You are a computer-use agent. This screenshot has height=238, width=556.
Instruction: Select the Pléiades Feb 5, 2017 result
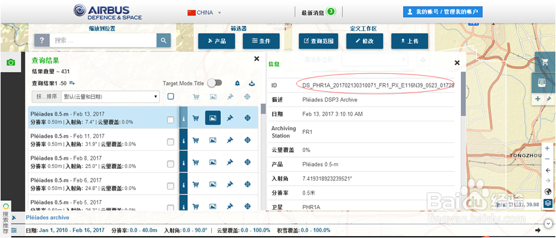103,204
